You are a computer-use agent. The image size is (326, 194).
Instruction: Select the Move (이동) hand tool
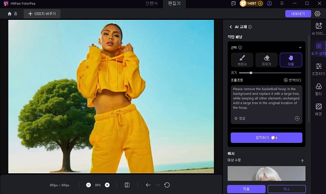click(x=291, y=60)
